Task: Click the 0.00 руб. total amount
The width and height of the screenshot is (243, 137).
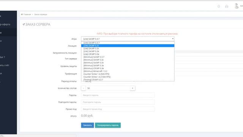Action: (x=87, y=116)
